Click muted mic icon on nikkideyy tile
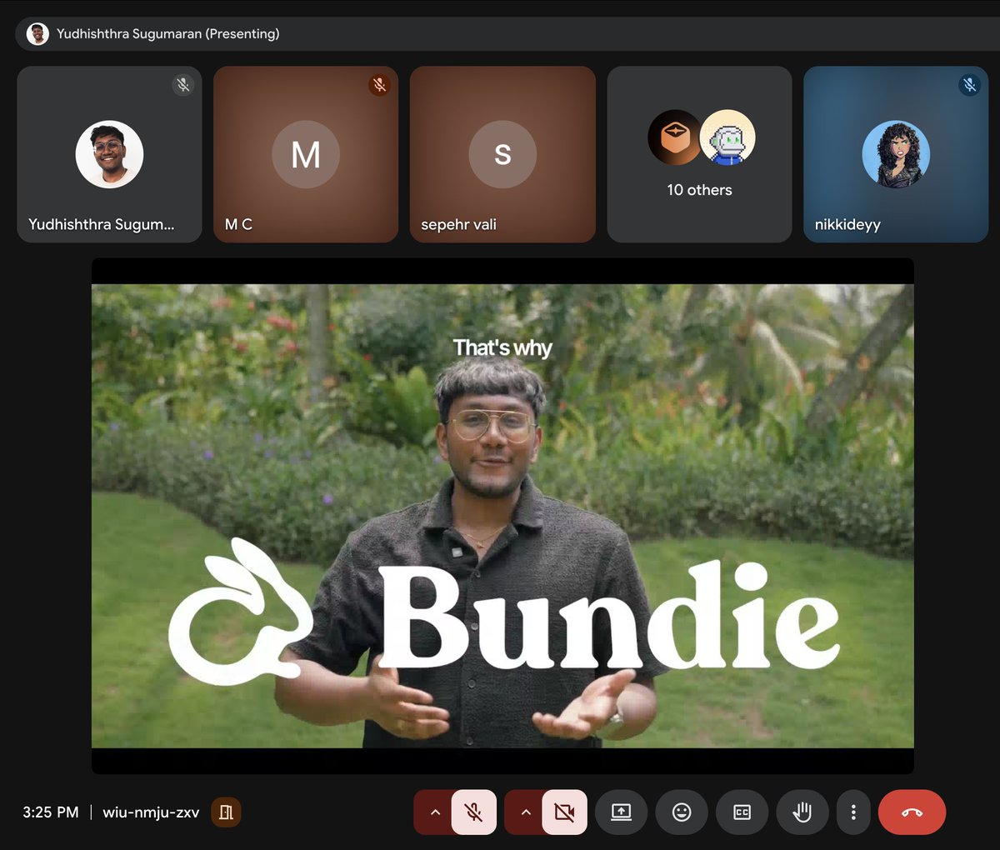Viewport: 1000px width, 850px height. click(969, 85)
